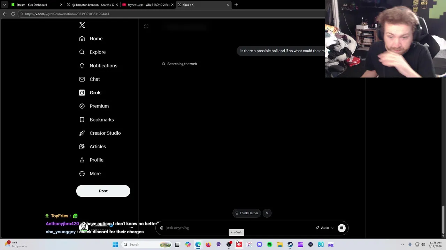
Task: Open the Bookmarks icon
Action: coord(82,119)
